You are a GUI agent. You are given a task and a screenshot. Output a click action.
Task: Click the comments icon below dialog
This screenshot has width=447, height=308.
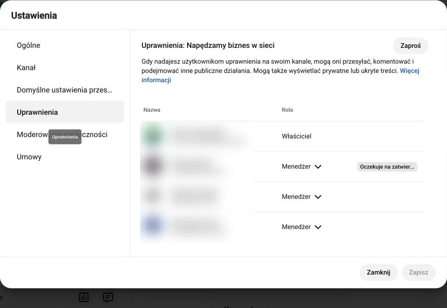point(108,297)
